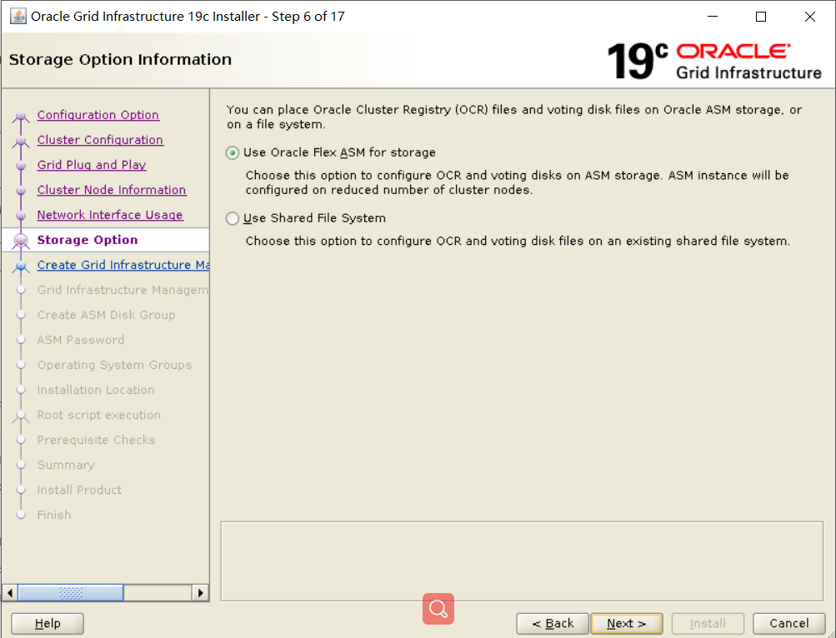
Task: Click the Network Interface Usage bullet icon
Action: [x=21, y=216]
